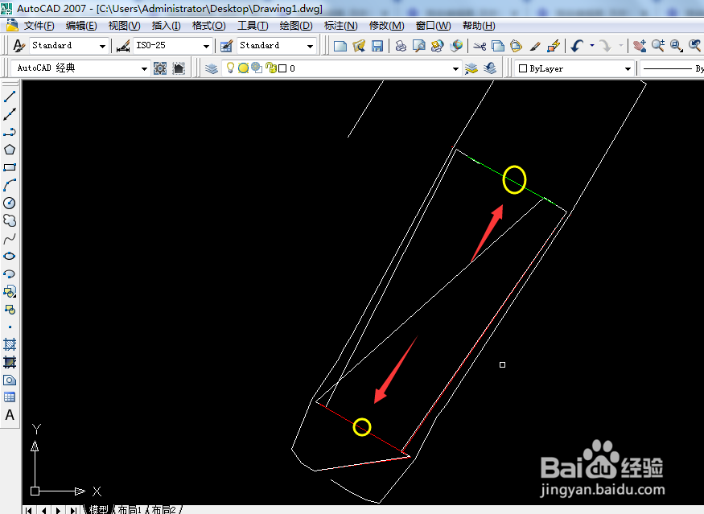Open the Undo history dropdown arrow
The width and height of the screenshot is (704, 514).
click(x=591, y=45)
